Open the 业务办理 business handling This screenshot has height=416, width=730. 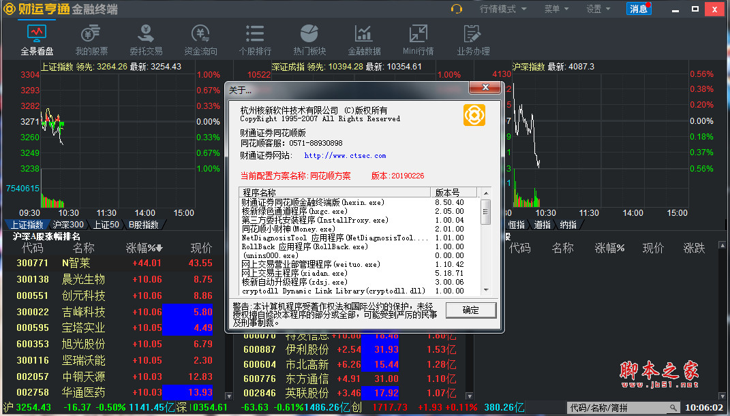(x=473, y=39)
